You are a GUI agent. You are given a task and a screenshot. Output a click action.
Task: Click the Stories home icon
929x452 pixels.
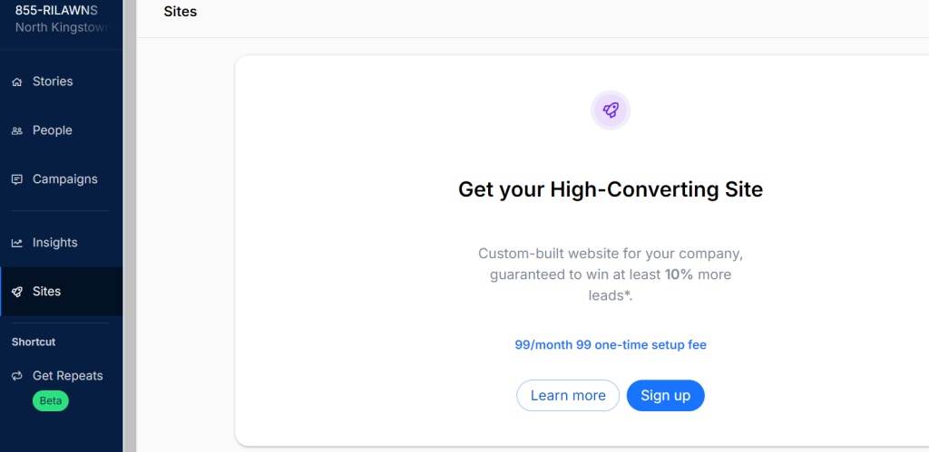pos(16,82)
